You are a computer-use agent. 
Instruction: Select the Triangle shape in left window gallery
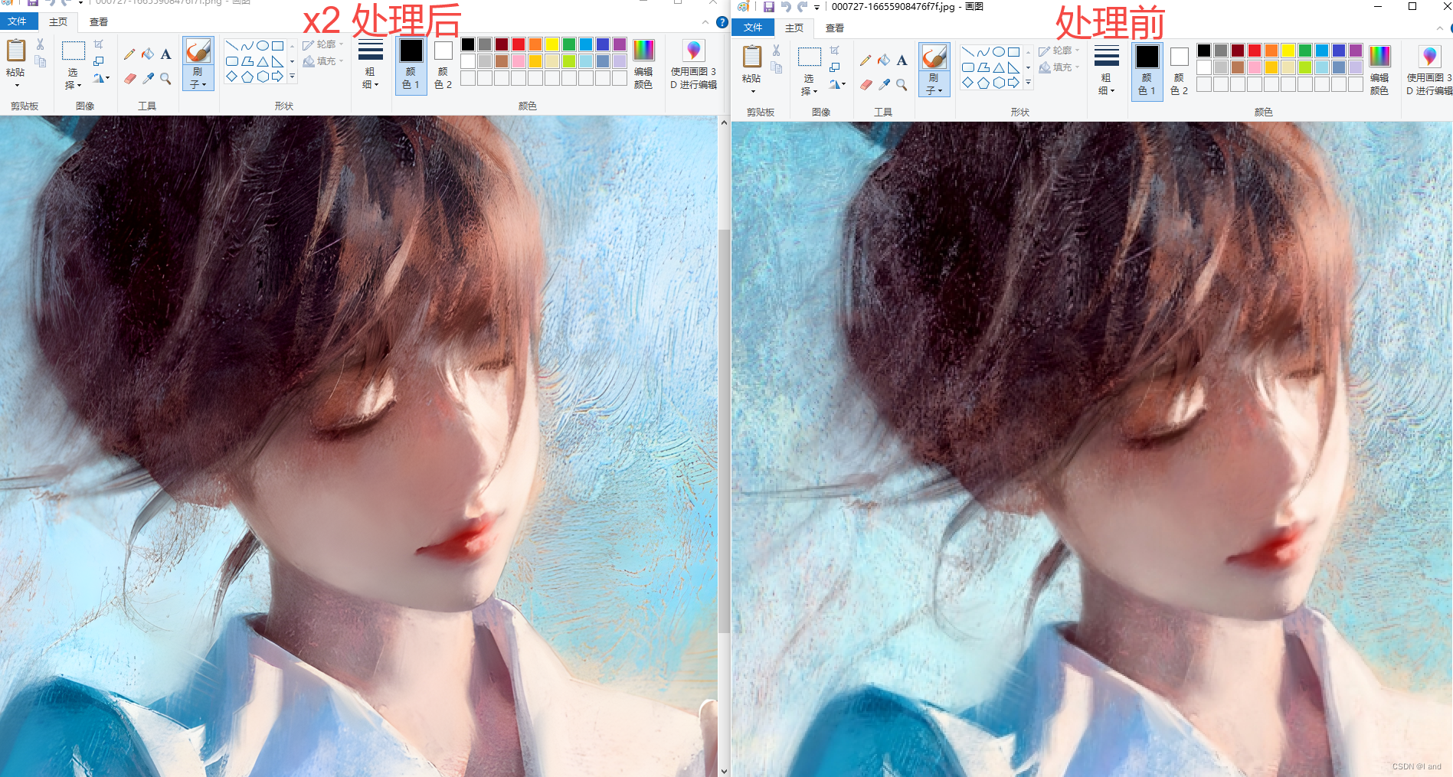pyautogui.click(x=263, y=61)
